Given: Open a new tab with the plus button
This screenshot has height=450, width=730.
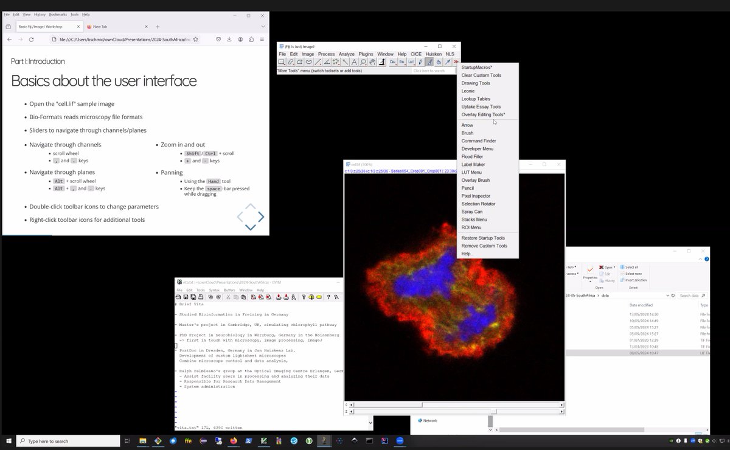Looking at the screenshot, I should 158,27.
